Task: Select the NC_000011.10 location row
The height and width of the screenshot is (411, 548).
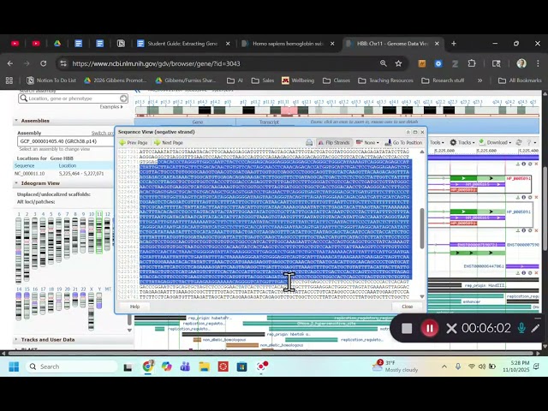Action: 64,173
